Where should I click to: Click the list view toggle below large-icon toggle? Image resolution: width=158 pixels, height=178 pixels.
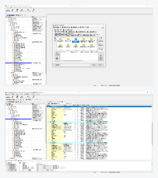(x=55, y=40)
